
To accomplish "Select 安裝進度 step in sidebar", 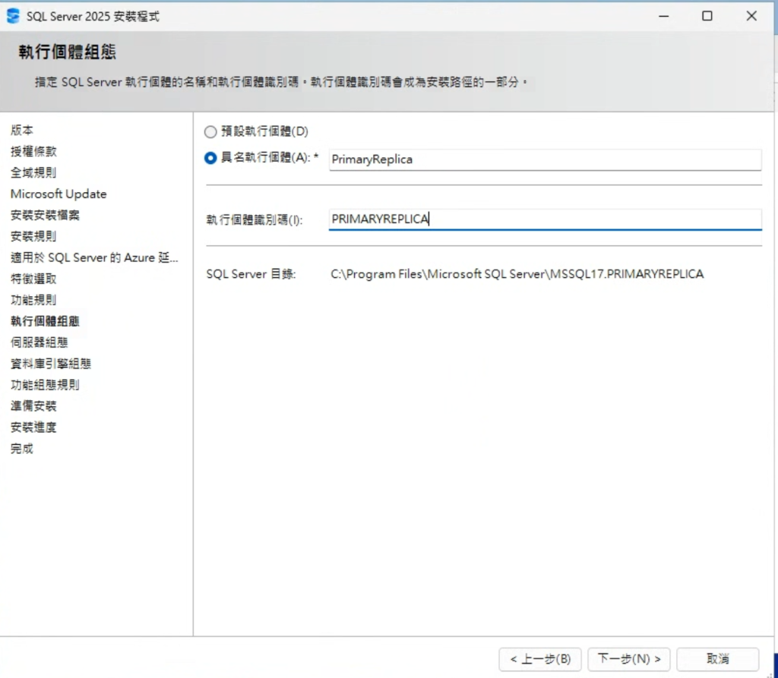I will coord(33,427).
